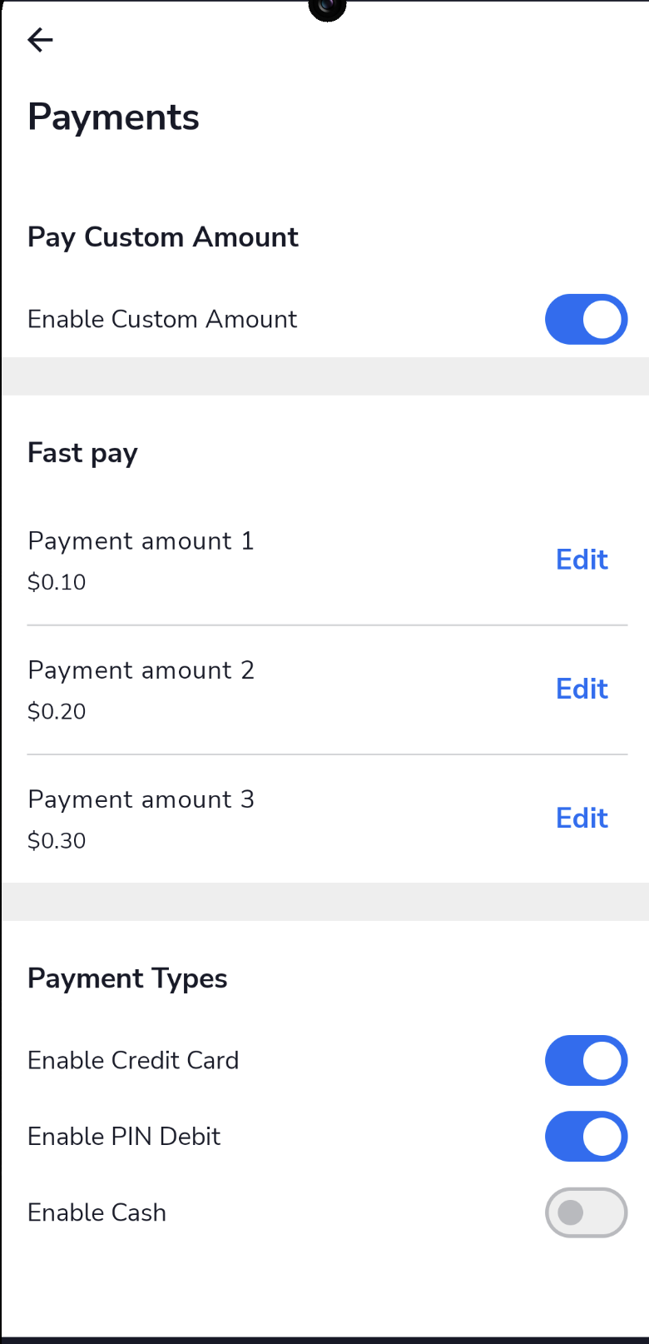
Task: Open Edit for Payment amount 3
Action: 582,818
